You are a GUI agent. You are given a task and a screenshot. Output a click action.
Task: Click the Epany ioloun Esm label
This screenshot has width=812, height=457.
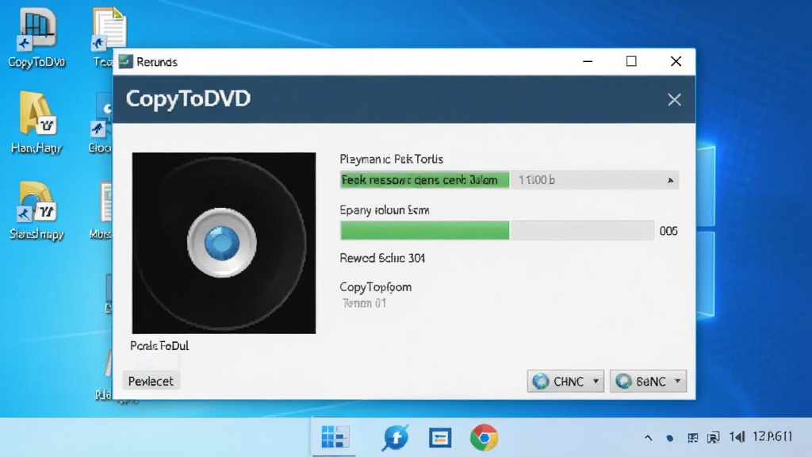pyautogui.click(x=385, y=210)
